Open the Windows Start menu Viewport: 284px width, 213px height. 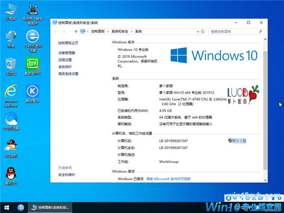(x=7, y=207)
